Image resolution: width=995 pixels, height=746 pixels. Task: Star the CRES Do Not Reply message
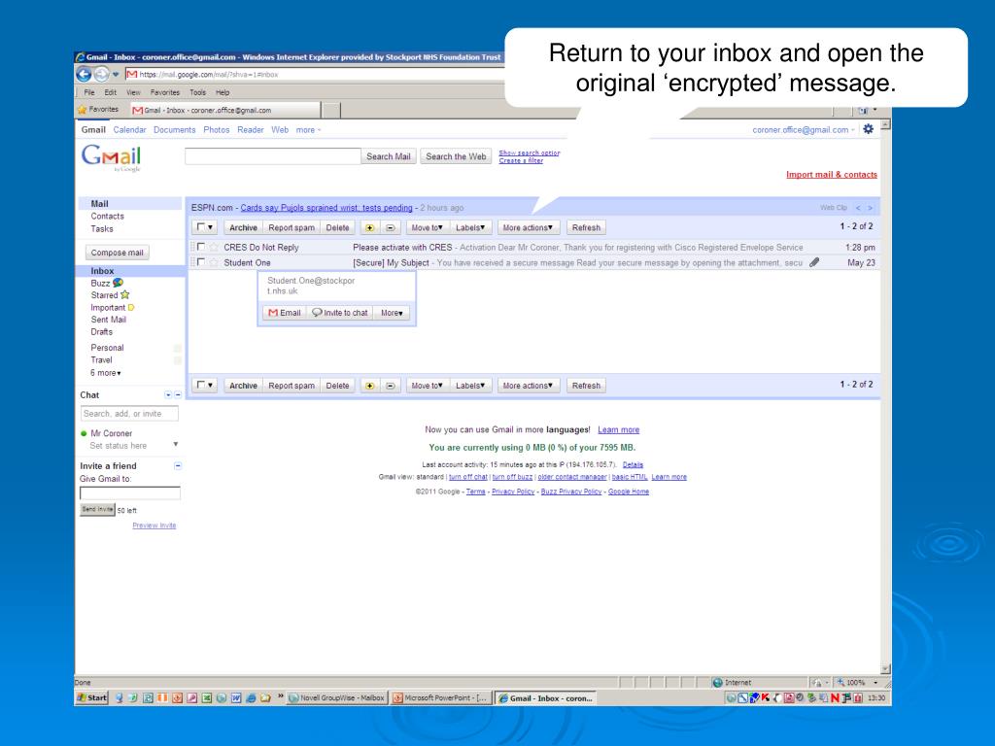[214, 248]
